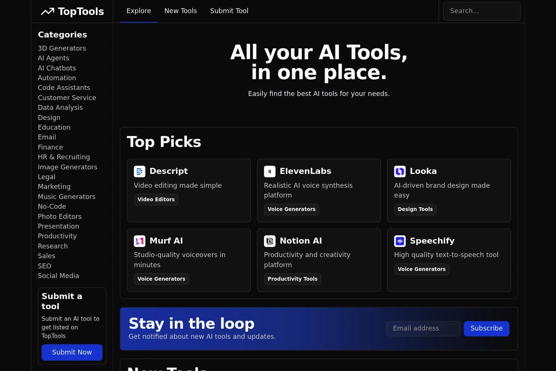The width and height of the screenshot is (556, 371).
Task: Select the Video Editors tag on Descript
Action: pos(156,199)
